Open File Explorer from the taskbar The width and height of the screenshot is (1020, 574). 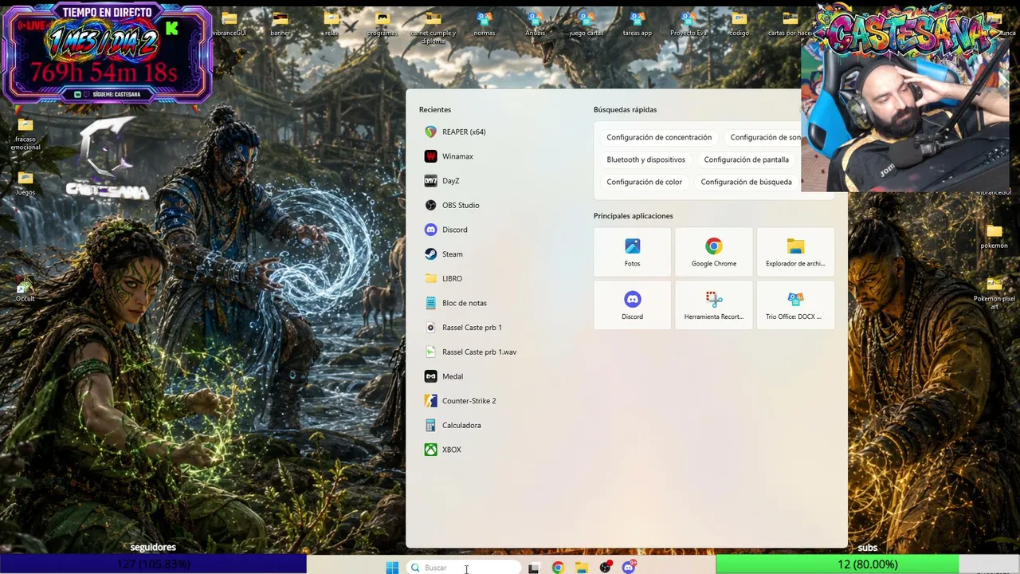click(x=582, y=568)
